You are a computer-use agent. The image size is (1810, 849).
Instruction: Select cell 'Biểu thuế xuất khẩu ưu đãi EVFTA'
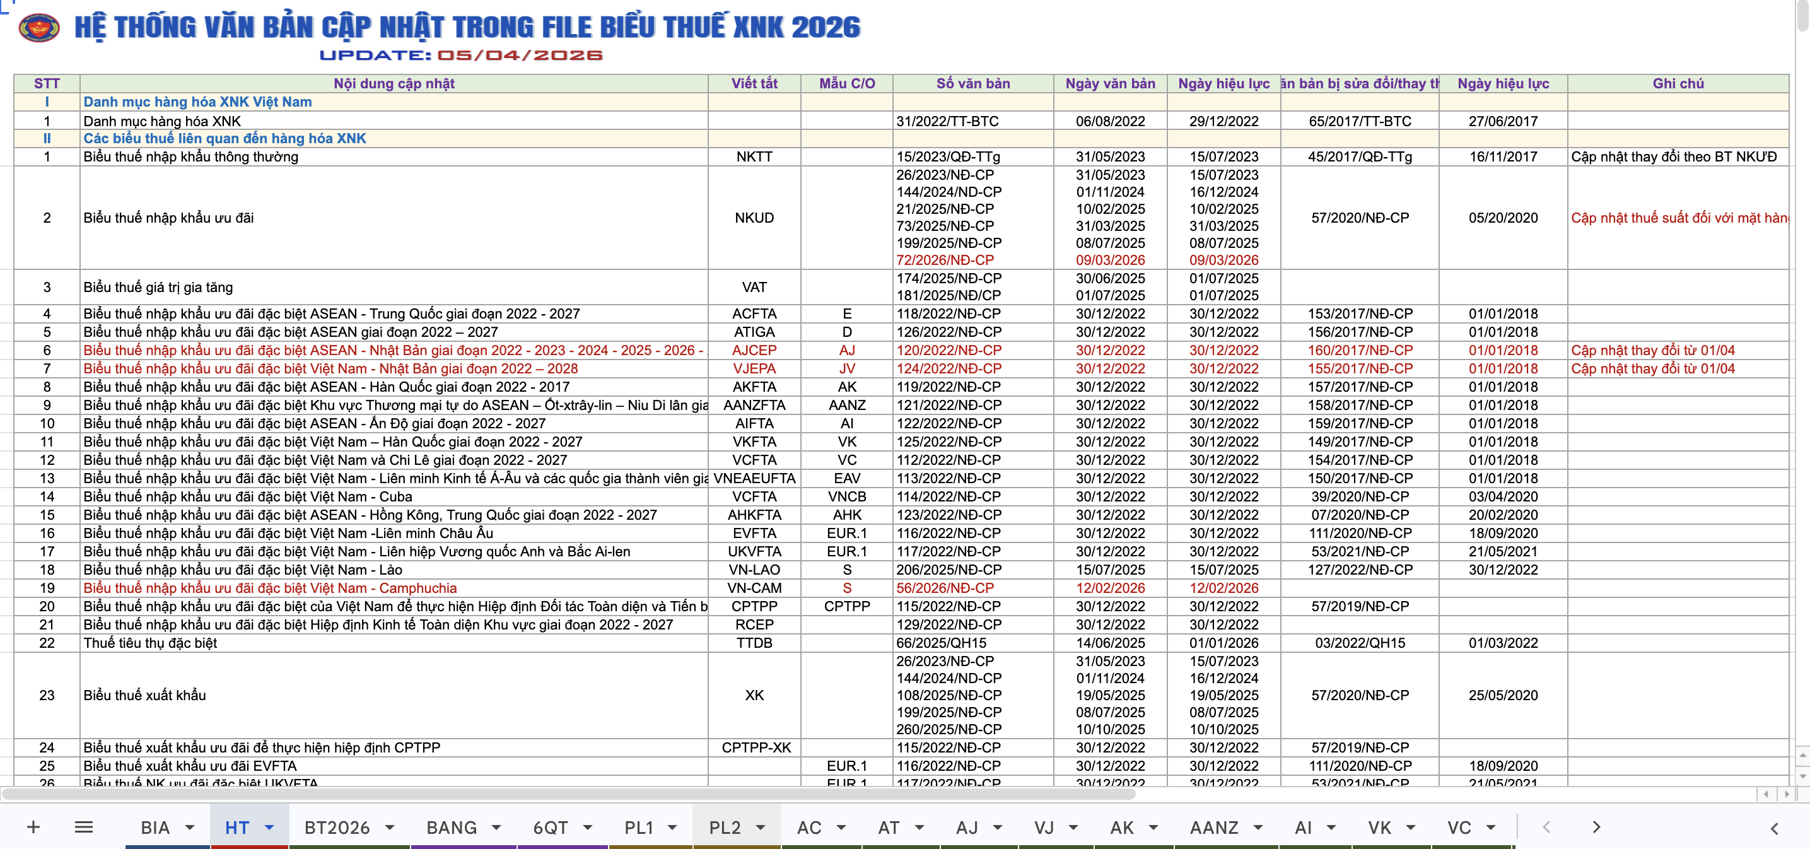coord(394,766)
